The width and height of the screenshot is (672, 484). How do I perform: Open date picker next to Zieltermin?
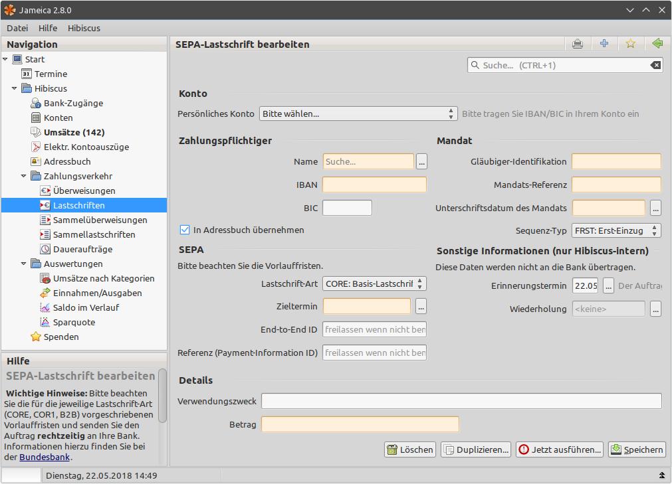[x=421, y=306]
